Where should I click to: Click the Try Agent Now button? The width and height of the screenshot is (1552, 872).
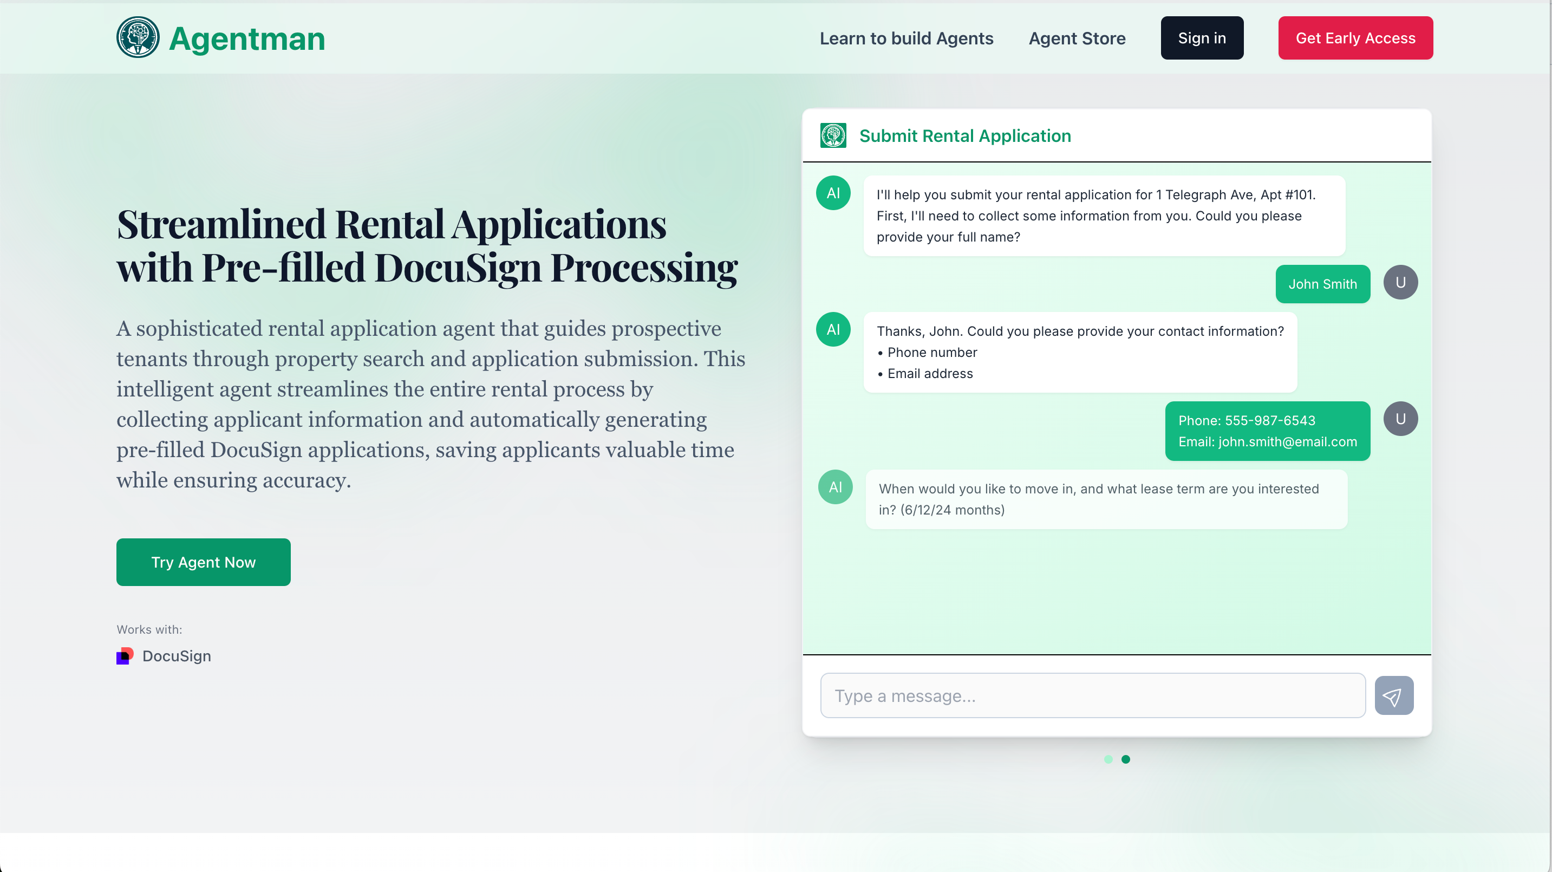[203, 562]
